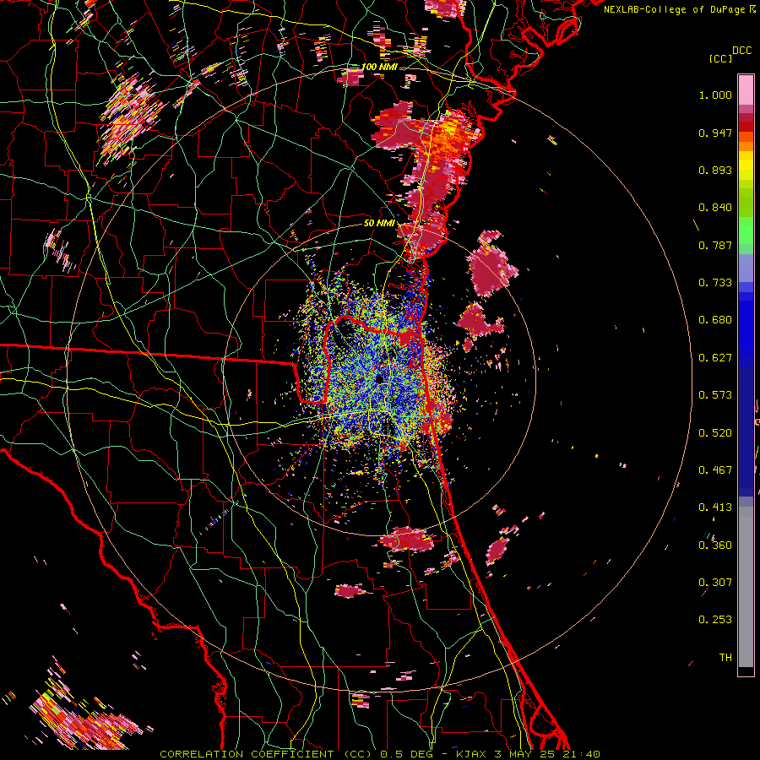Click the 0.307 scale value
The image size is (760, 760).
(715, 583)
